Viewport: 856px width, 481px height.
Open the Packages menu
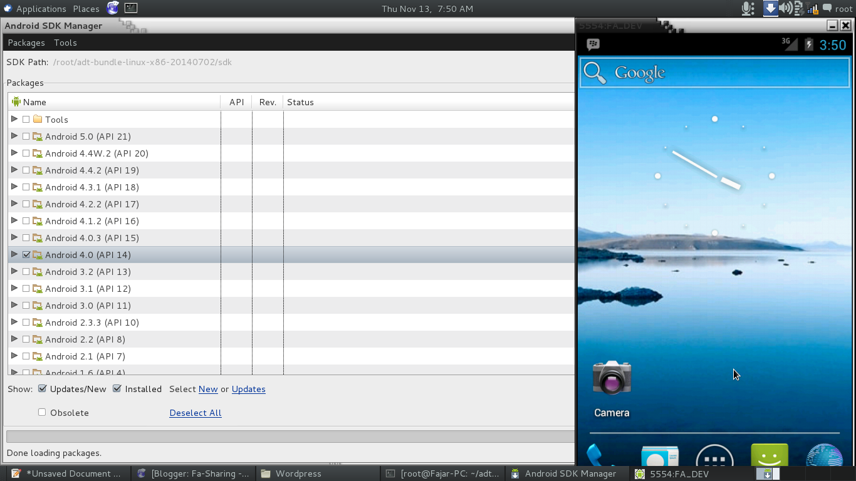tap(26, 43)
